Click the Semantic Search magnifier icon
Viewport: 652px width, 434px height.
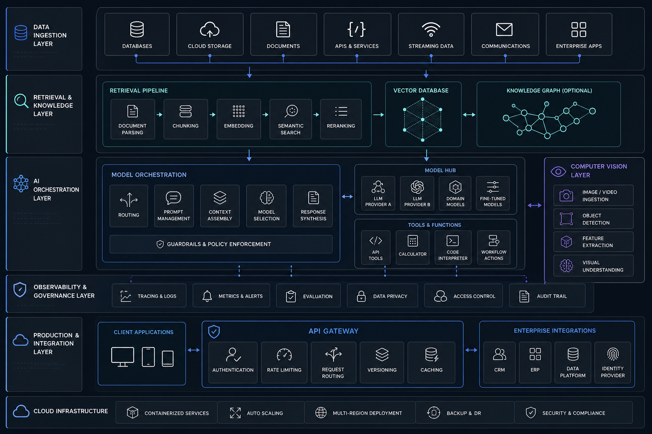point(291,111)
